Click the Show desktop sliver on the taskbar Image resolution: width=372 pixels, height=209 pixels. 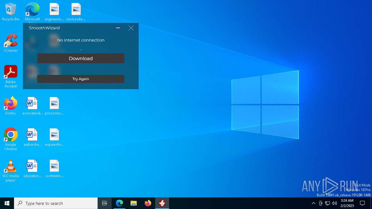pos(371,203)
